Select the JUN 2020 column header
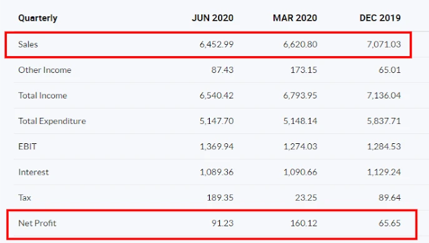The width and height of the screenshot is (429, 243). (x=212, y=18)
